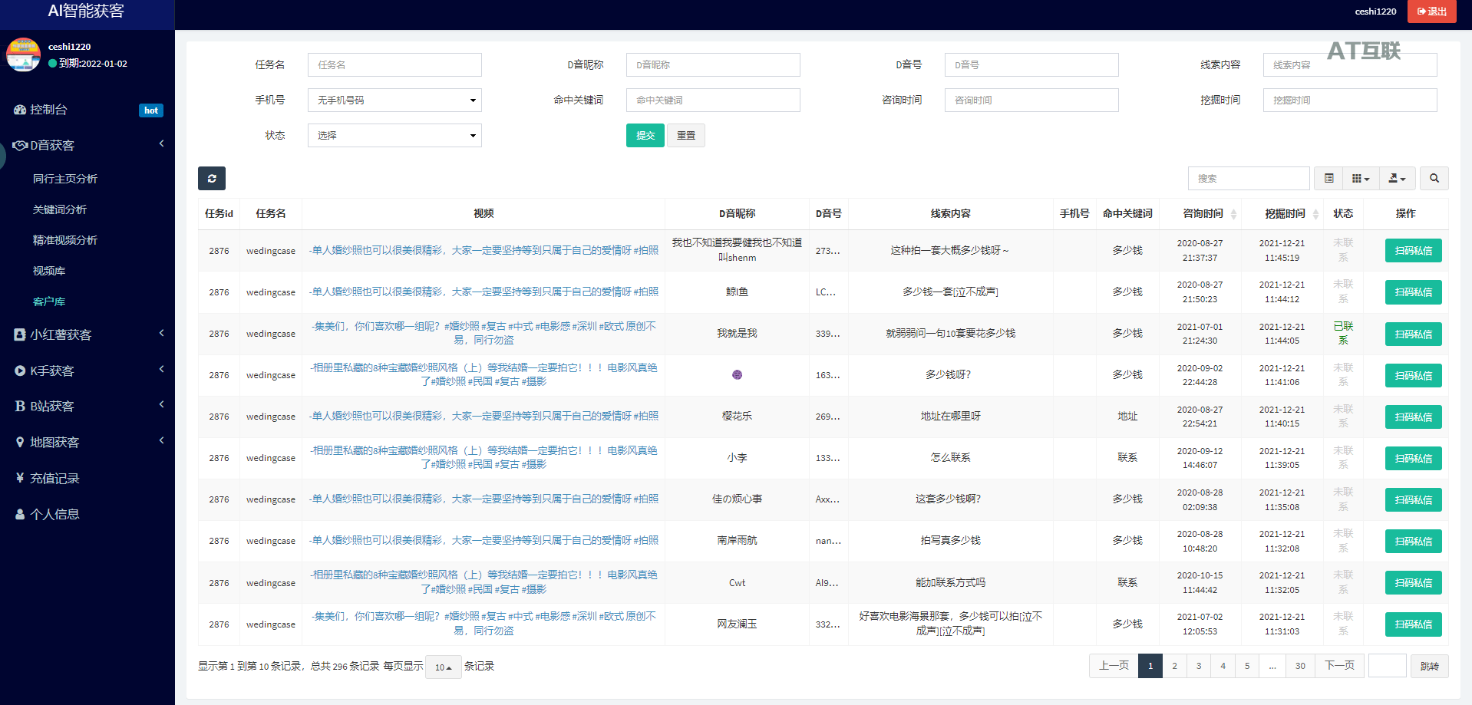Click the refresh table icon button

click(212, 178)
